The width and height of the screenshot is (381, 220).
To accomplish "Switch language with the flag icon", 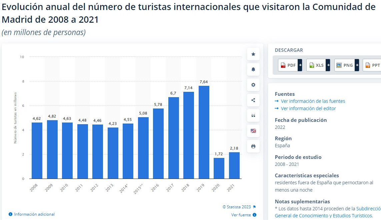I will 253,131.
